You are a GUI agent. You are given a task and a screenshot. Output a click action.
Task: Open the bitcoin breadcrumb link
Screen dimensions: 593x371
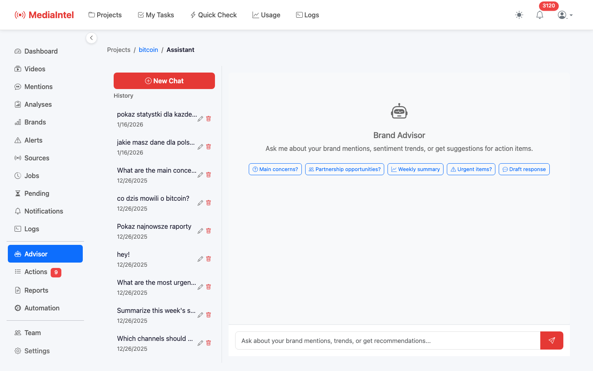coord(148,49)
